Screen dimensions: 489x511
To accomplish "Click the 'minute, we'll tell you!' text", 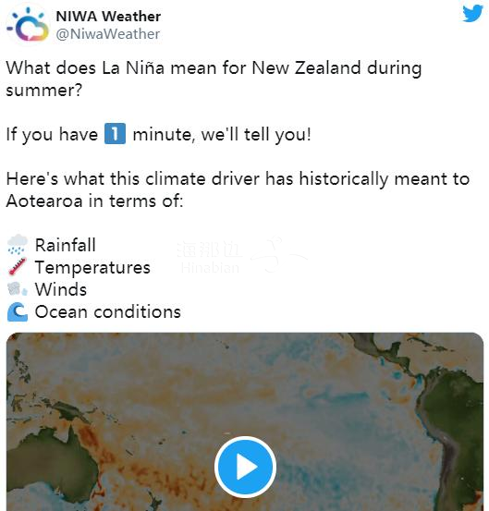I will pos(222,134).
